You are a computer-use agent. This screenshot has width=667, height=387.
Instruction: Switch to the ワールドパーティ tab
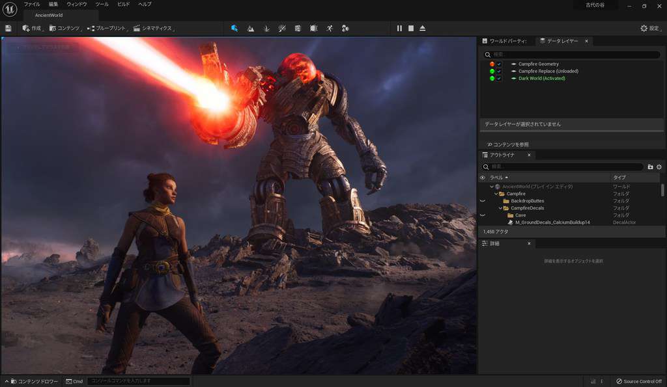click(505, 41)
